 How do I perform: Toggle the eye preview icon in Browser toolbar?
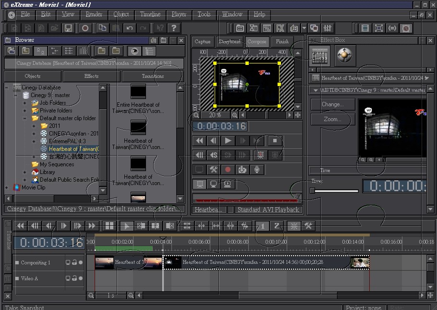[x=134, y=51]
